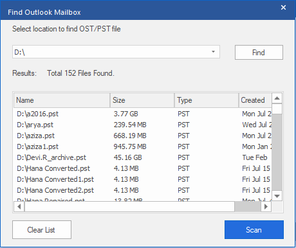Screen dimensions: 296x248
Task: Close the Find Outlook Mailbox dialog
Action: [x=283, y=8]
